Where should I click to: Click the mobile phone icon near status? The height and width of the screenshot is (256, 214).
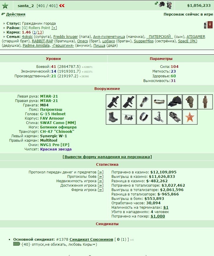tap(205, 25)
